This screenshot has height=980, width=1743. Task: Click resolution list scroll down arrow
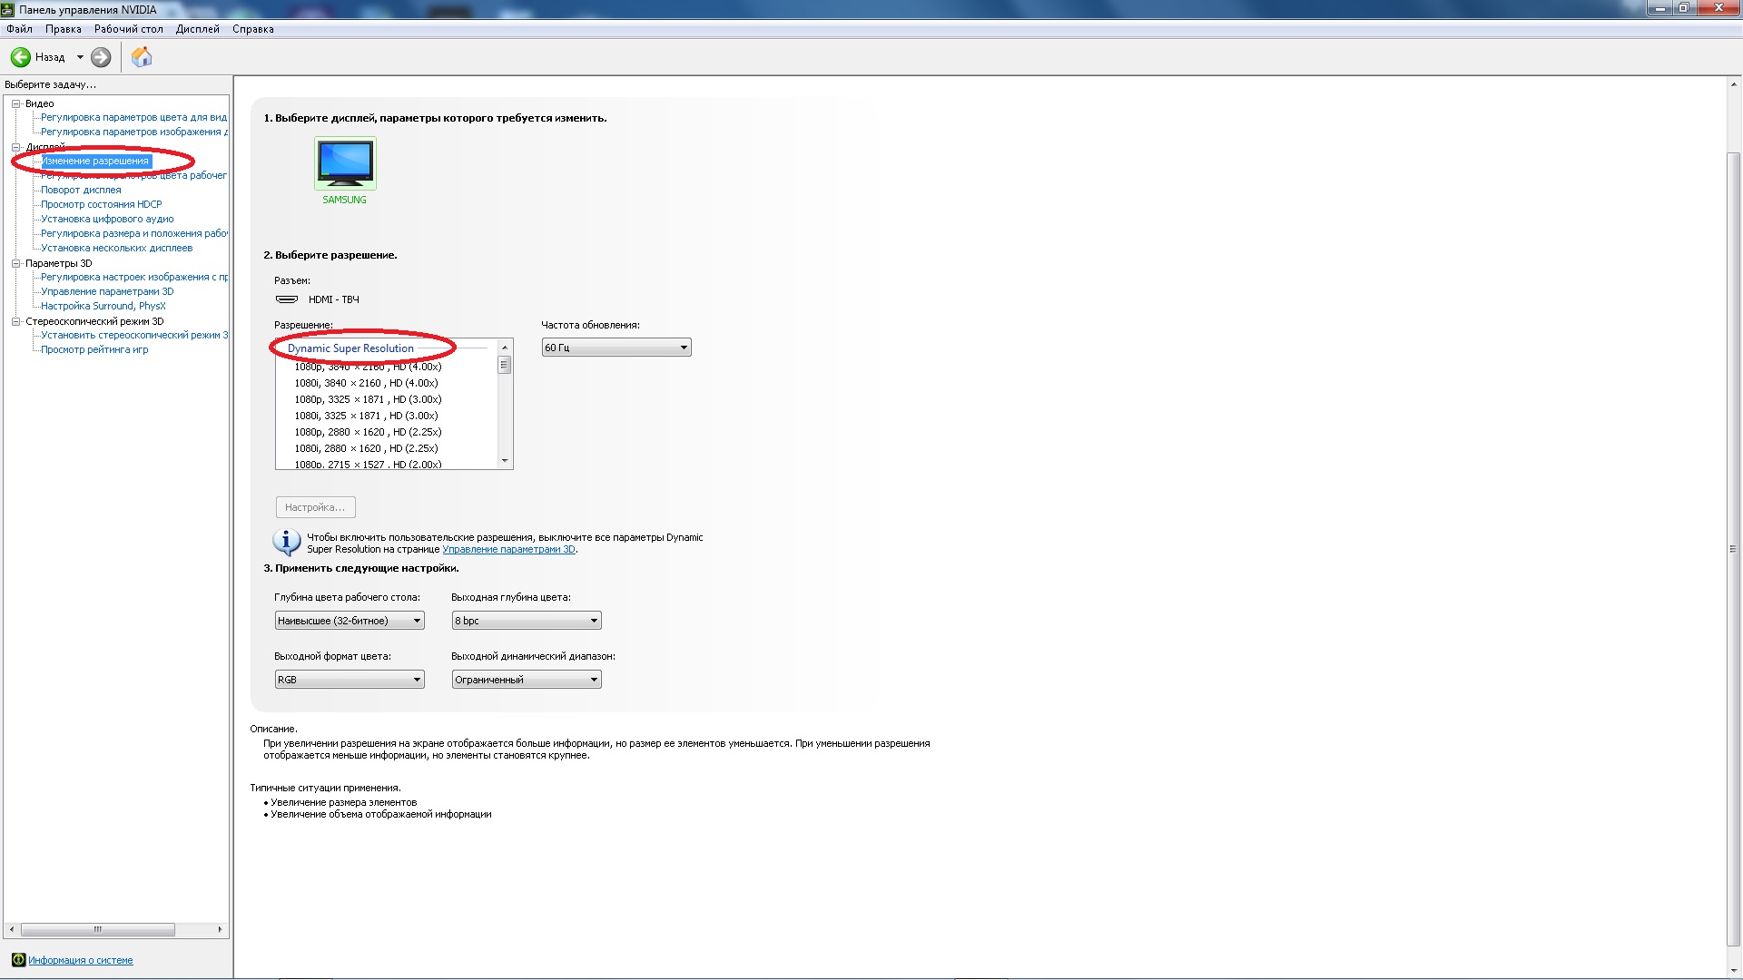click(505, 461)
